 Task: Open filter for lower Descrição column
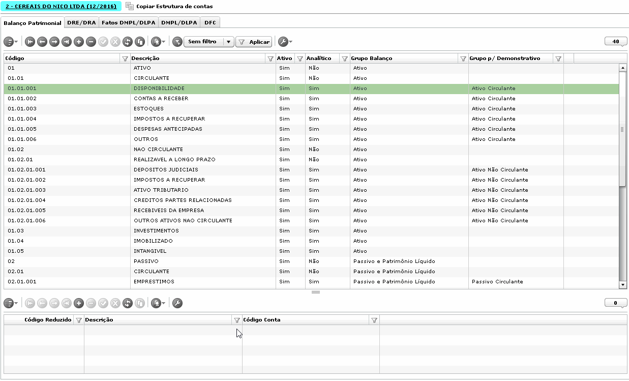[x=237, y=320]
